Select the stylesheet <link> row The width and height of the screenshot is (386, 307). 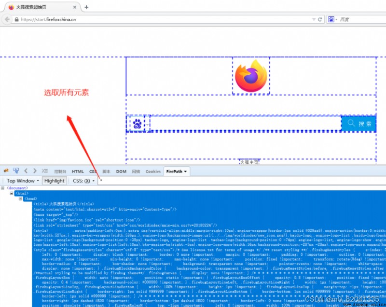tap(125, 225)
